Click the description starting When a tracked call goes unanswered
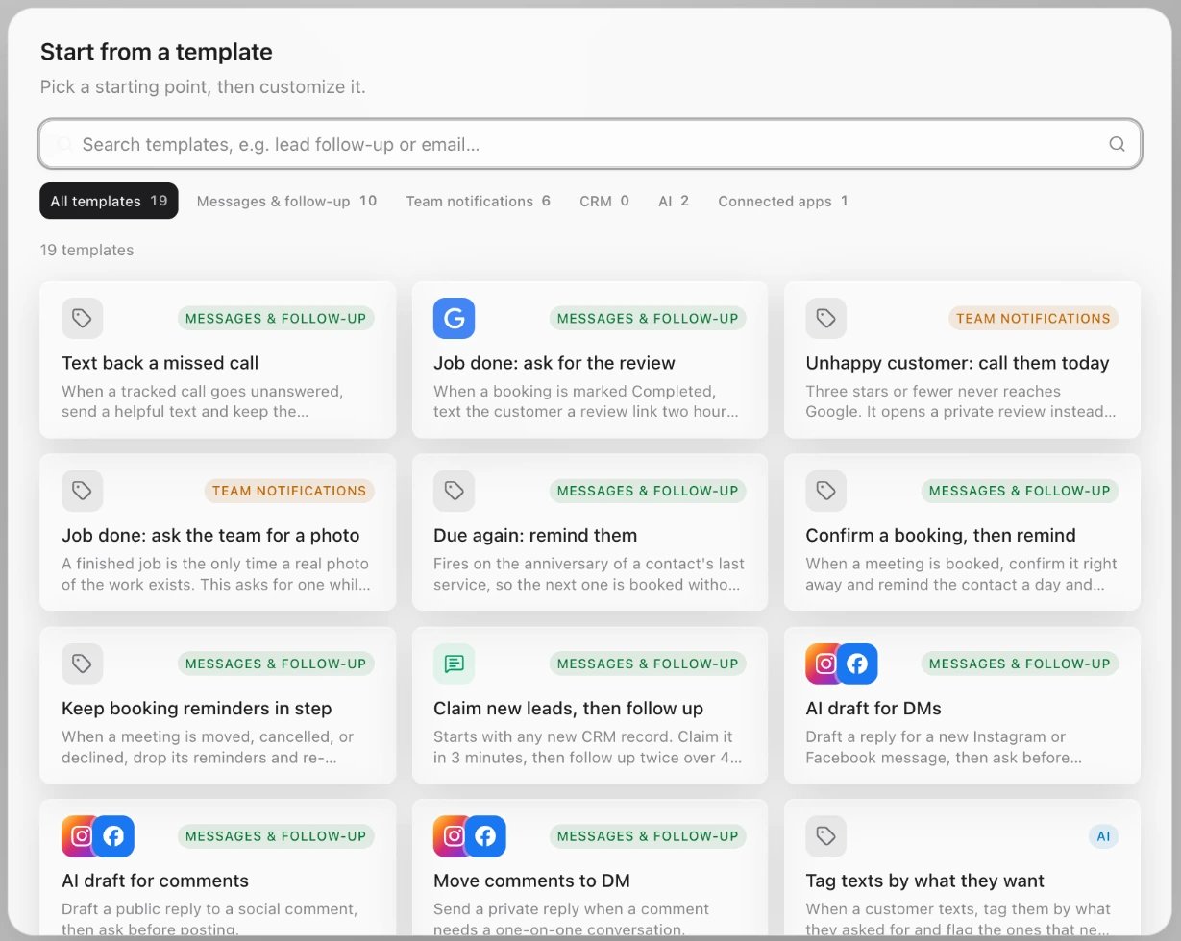 (x=203, y=401)
